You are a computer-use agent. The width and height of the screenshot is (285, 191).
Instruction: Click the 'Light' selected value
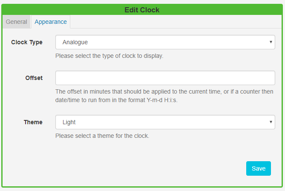click(69, 122)
